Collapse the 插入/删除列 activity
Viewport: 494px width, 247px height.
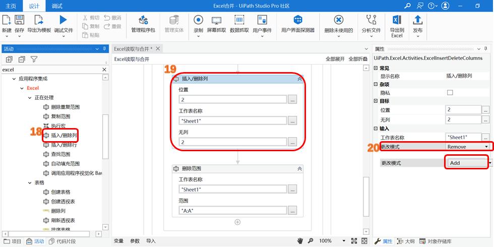point(299,79)
